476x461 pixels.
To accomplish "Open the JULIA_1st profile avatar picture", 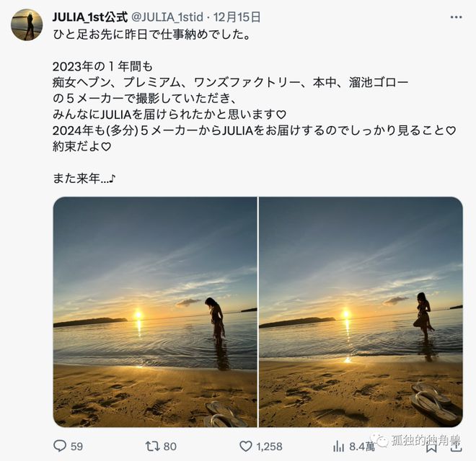I will (x=27, y=24).
